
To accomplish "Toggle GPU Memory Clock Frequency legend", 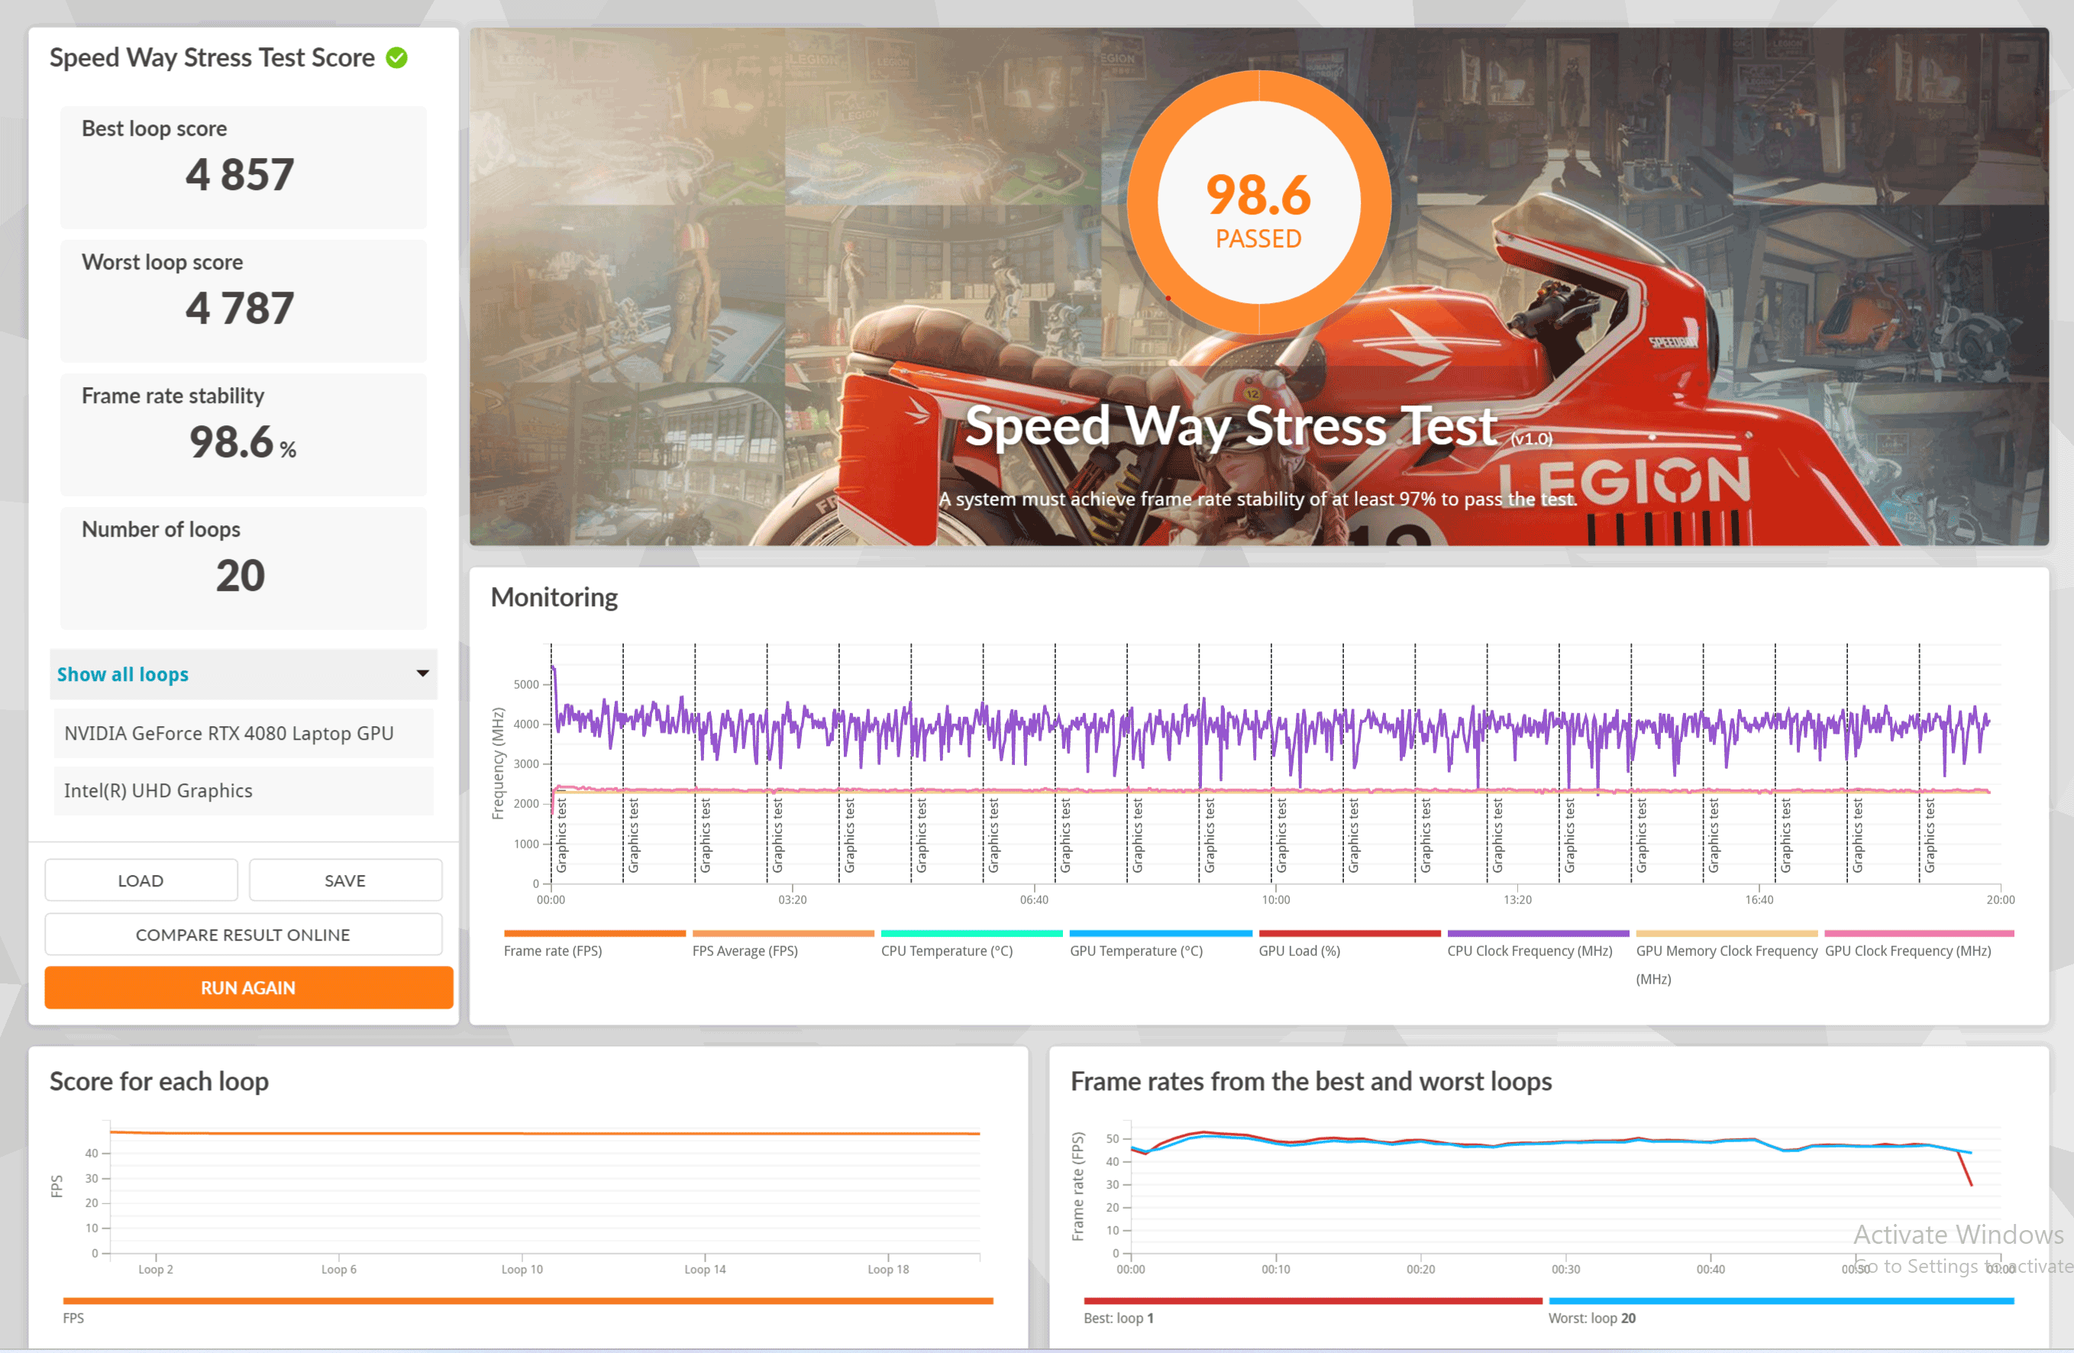I will pos(1726,951).
